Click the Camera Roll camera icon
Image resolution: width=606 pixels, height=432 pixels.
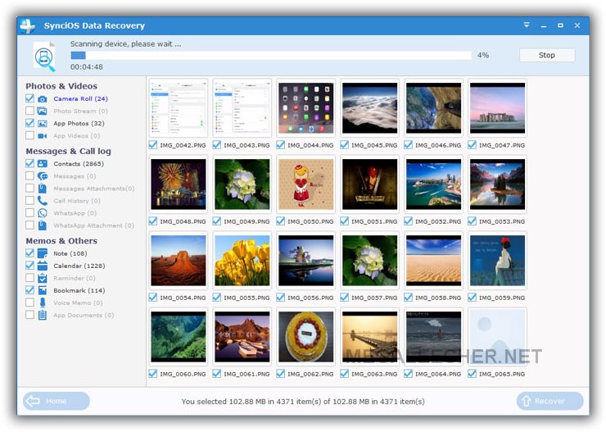[43, 99]
